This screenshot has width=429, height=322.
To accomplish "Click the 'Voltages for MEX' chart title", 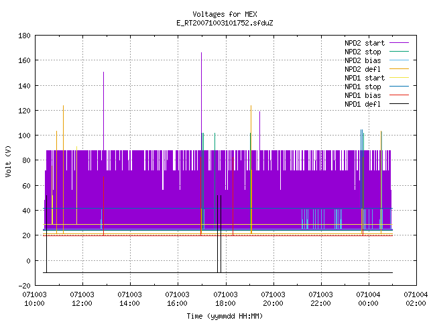I will click(225, 14).
